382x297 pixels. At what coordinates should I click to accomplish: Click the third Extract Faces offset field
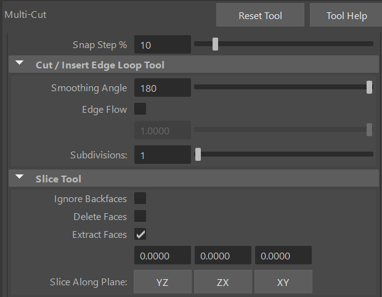point(283,256)
